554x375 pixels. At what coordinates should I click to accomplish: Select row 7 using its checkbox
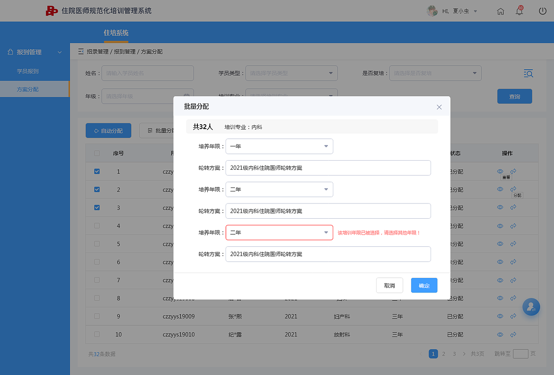(97, 280)
